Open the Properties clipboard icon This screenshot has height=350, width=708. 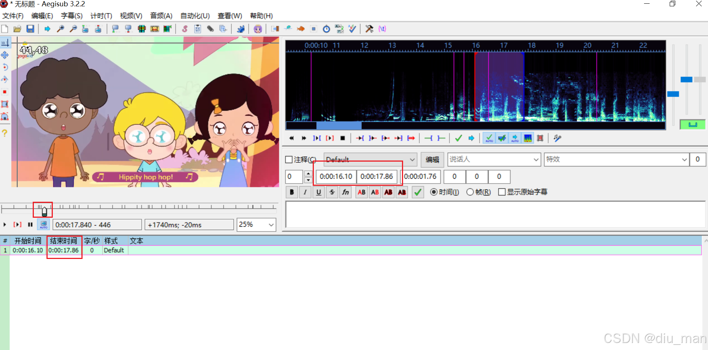197,29
